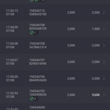Image resolution: width=110 pixels, height=110 pixels.
Task: Open chevron for the 11:54:05 transaction
Action: [104, 79]
